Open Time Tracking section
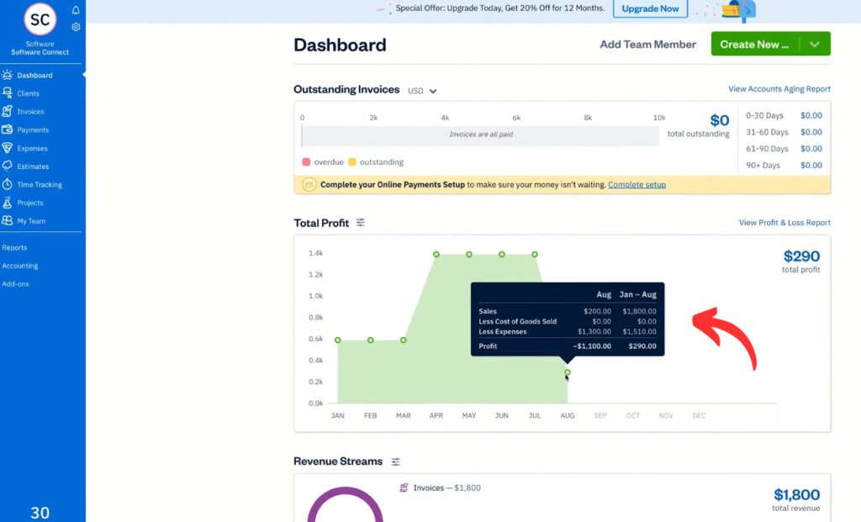Image resolution: width=861 pixels, height=522 pixels. 40,184
